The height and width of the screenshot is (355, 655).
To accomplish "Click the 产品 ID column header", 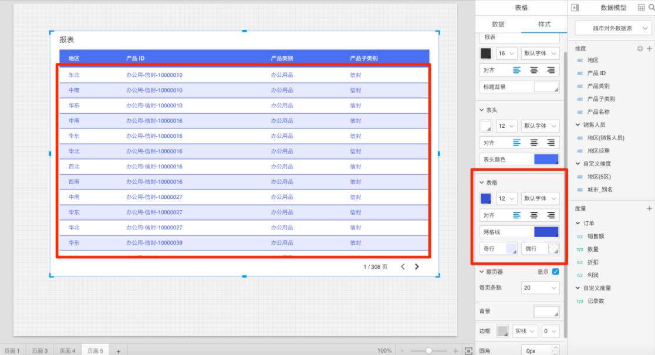I will 136,58.
